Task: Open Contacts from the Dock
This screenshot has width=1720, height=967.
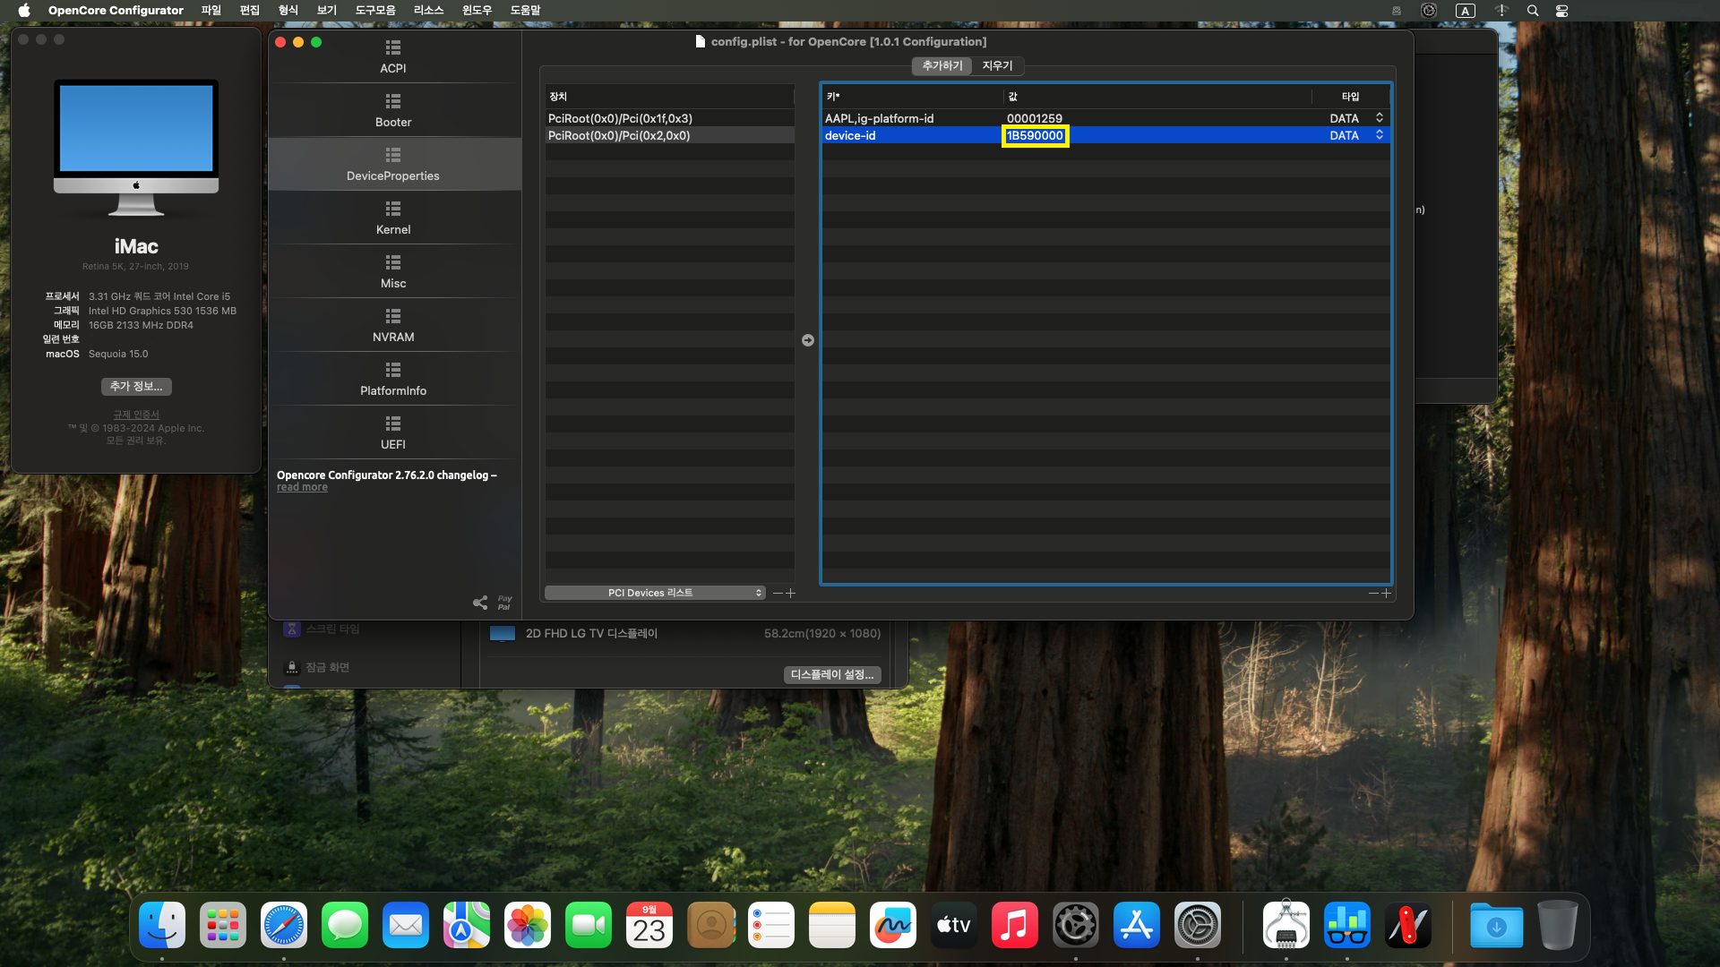Action: point(710,925)
